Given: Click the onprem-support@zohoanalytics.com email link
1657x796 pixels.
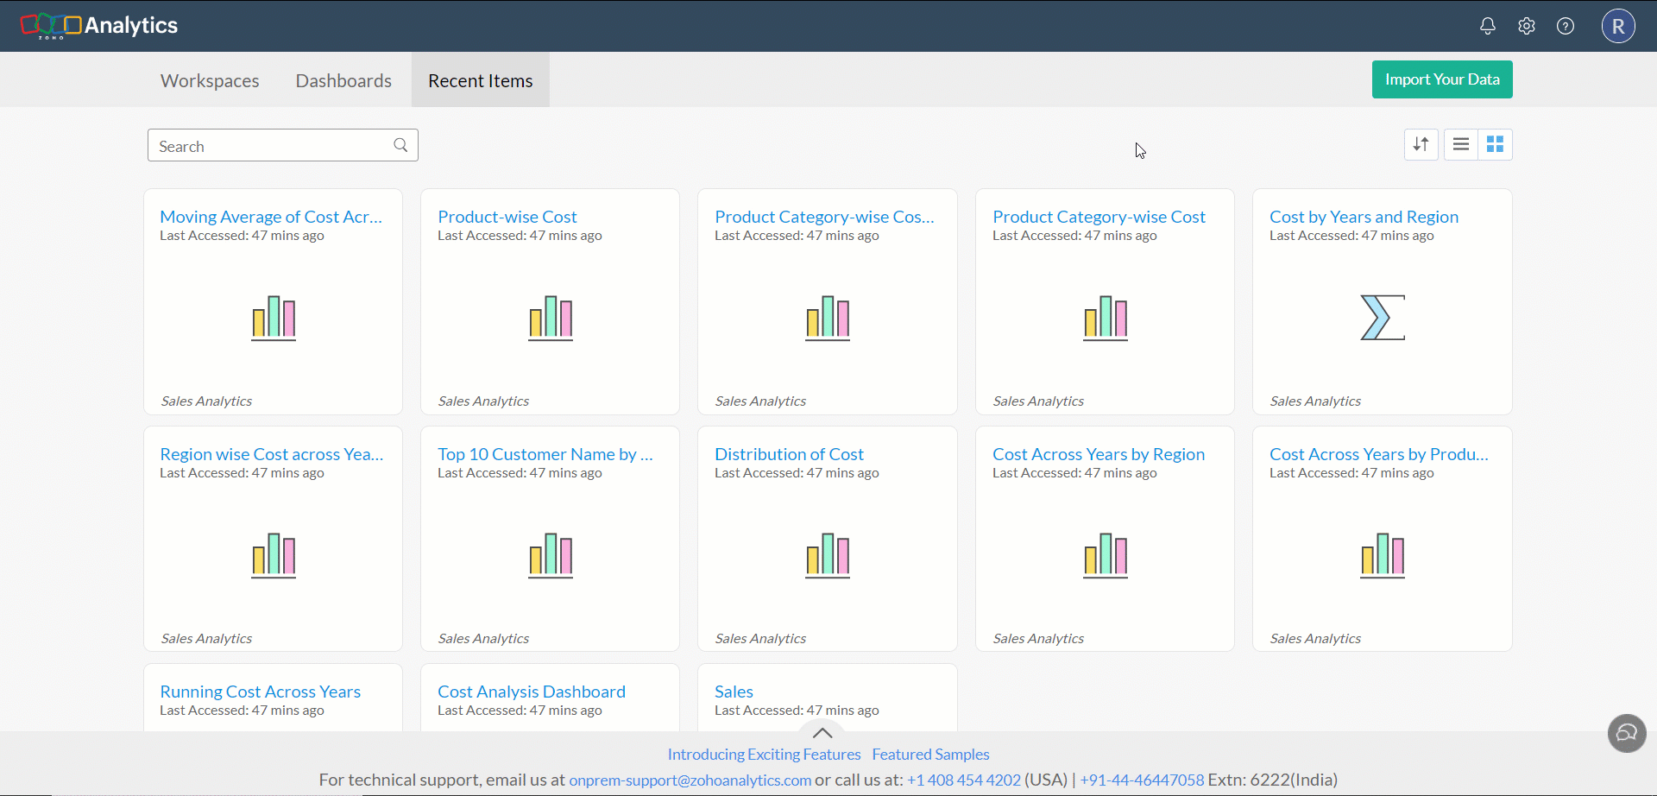Looking at the screenshot, I should (x=690, y=780).
